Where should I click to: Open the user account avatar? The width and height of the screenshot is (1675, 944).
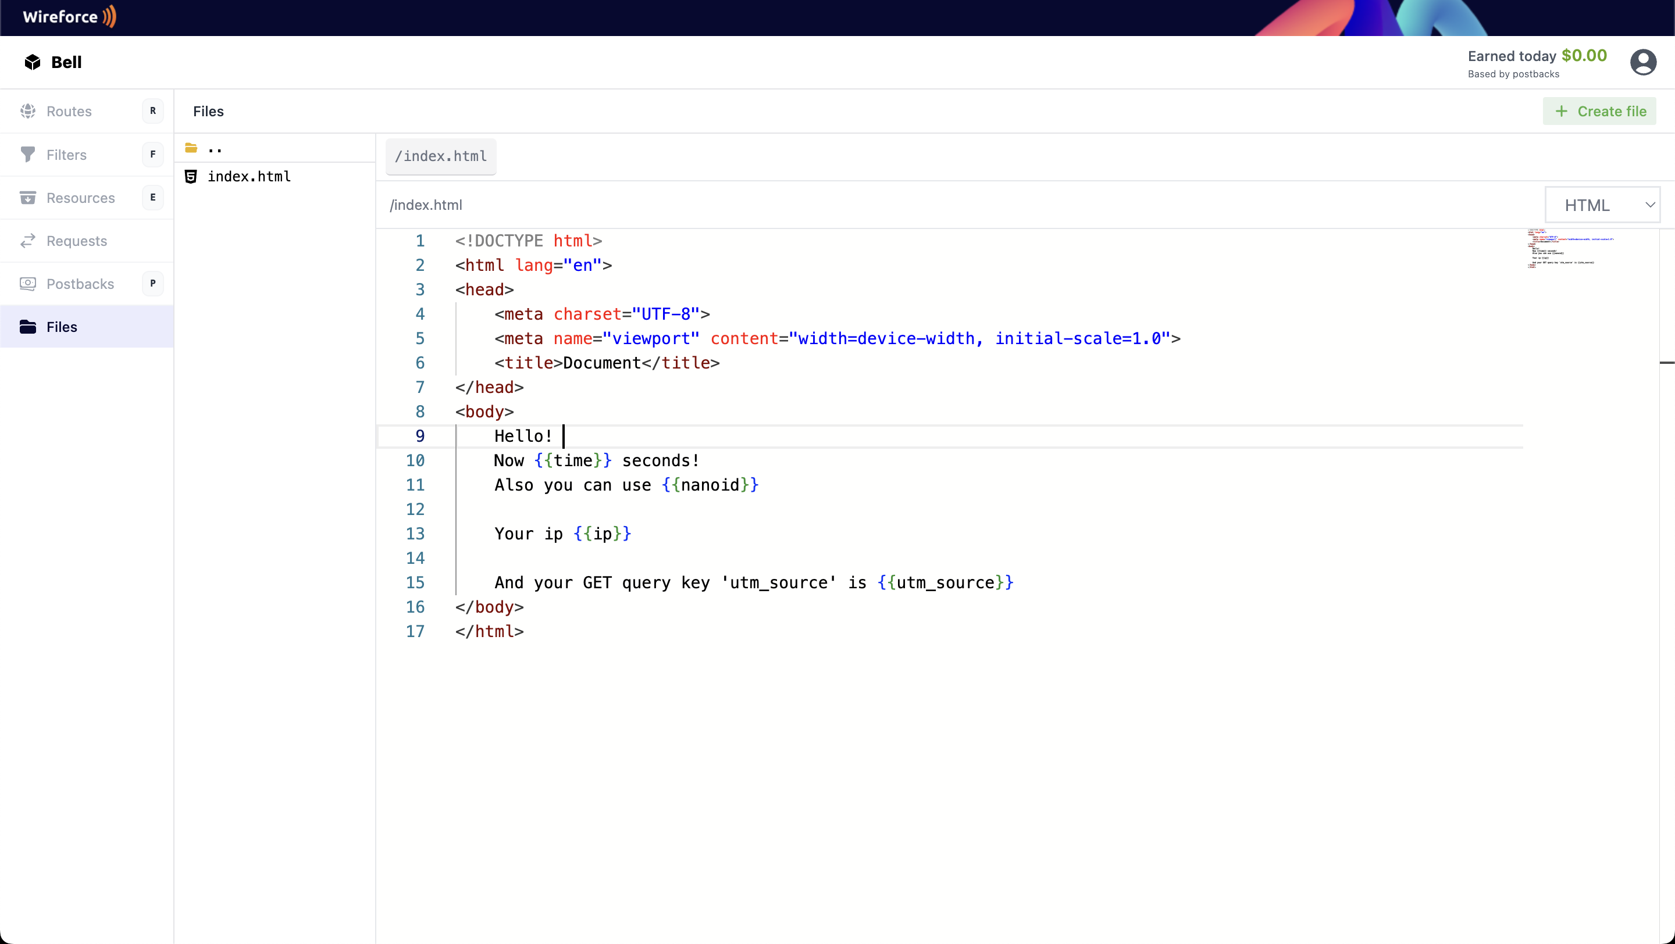[x=1642, y=62]
